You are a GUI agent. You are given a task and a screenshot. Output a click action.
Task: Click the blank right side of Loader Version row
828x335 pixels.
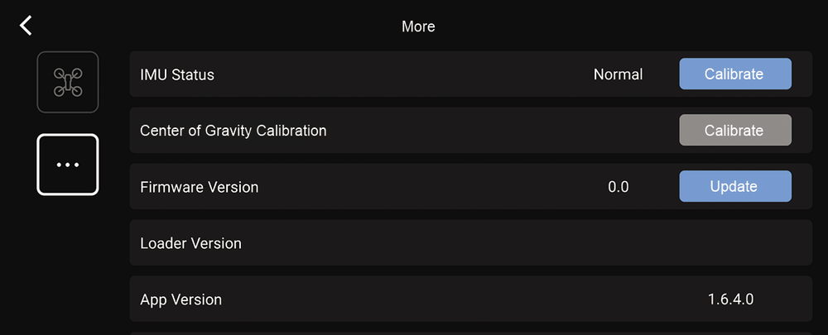621,243
